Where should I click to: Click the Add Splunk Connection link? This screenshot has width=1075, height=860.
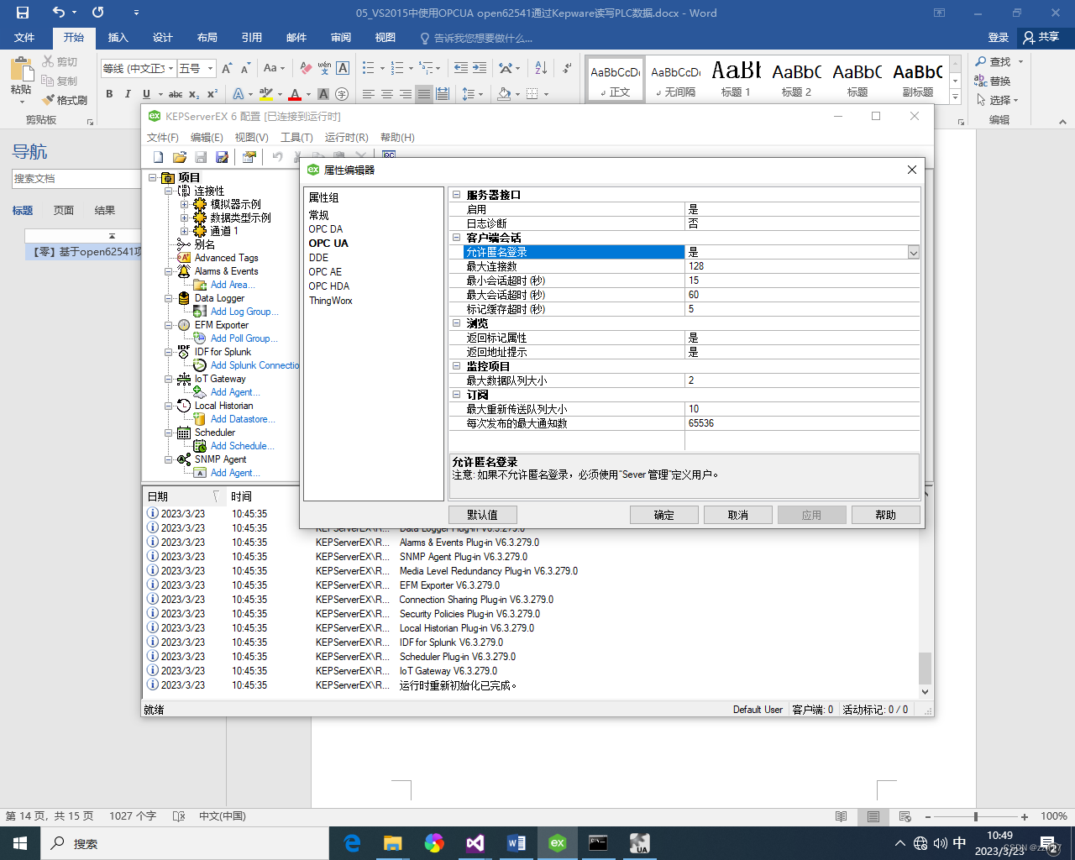coord(254,365)
